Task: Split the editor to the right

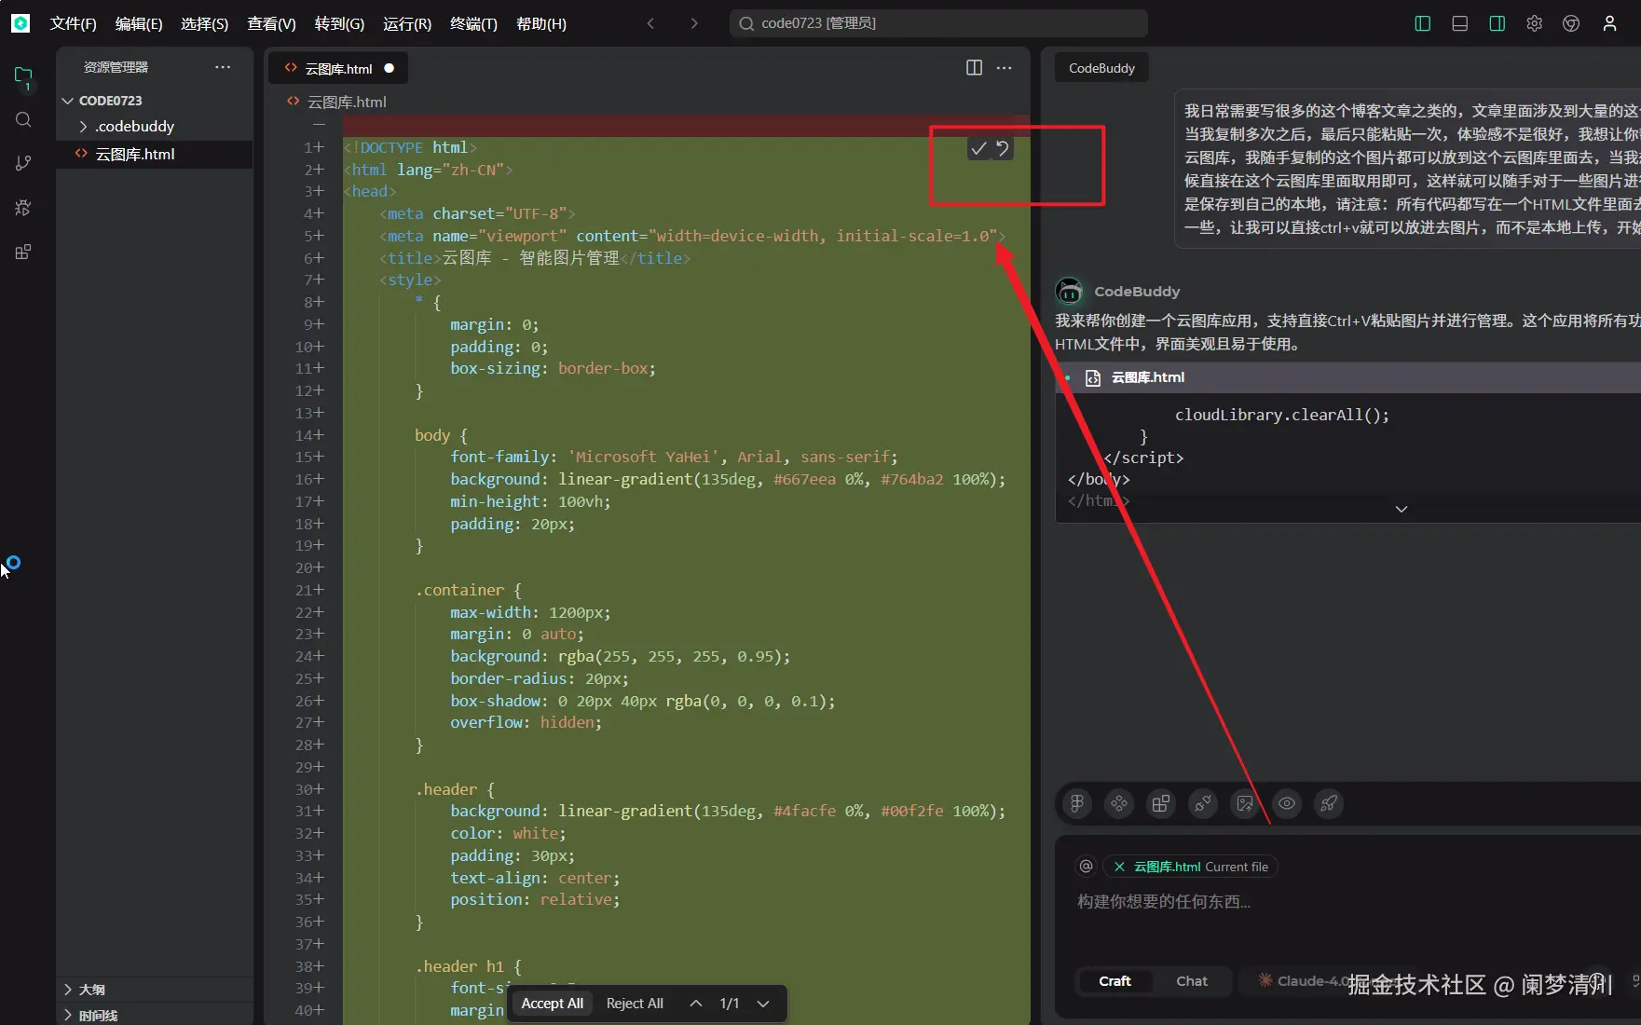Action: tap(974, 67)
